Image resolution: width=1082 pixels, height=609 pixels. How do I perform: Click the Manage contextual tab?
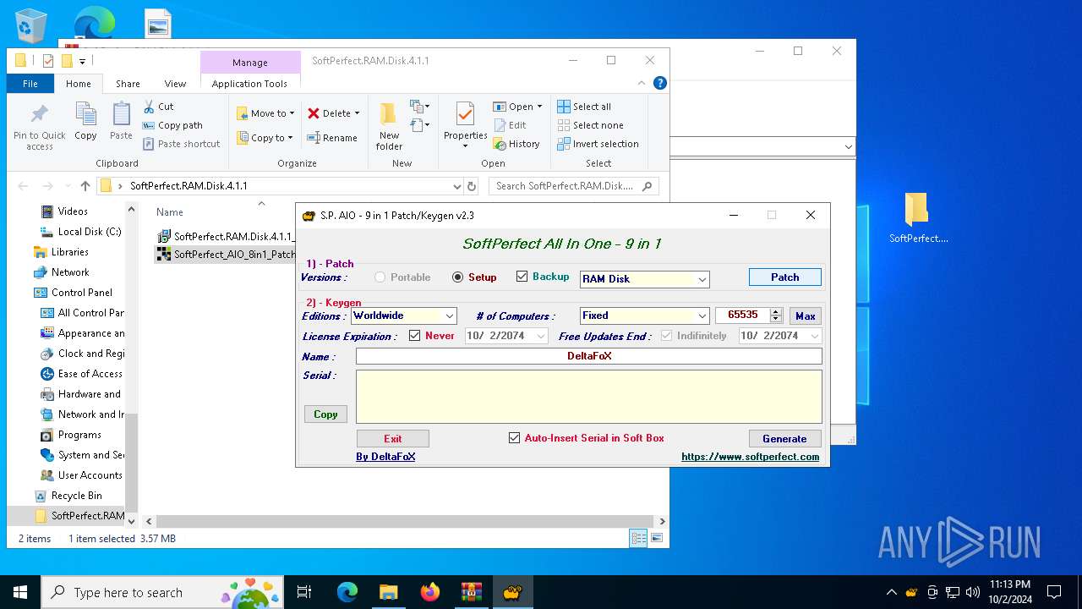pyautogui.click(x=250, y=63)
